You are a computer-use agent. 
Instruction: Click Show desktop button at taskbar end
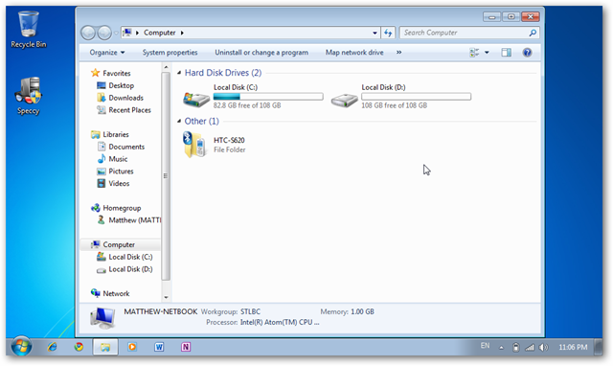coord(598,347)
